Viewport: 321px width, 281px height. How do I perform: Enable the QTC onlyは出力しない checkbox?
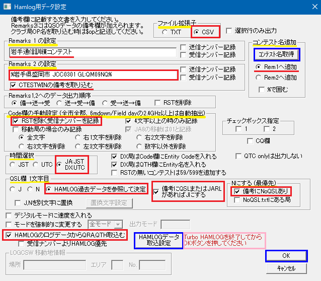click(239, 156)
